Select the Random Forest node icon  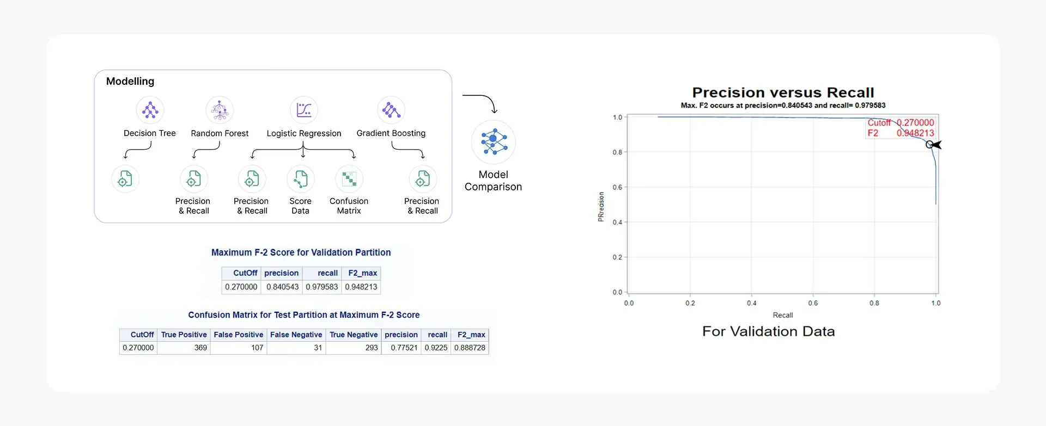[x=220, y=110]
